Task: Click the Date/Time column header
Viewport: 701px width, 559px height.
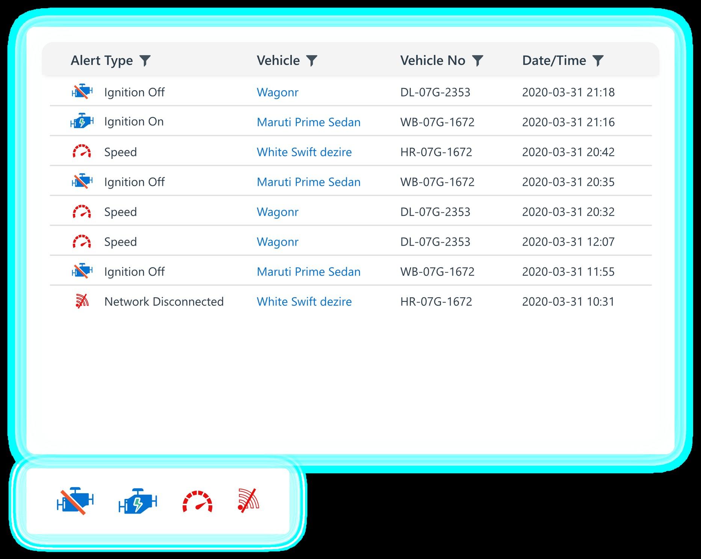Action: 554,60
